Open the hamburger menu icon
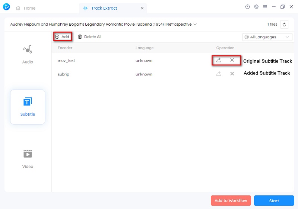This screenshot has height=209, width=298. click(x=265, y=7)
